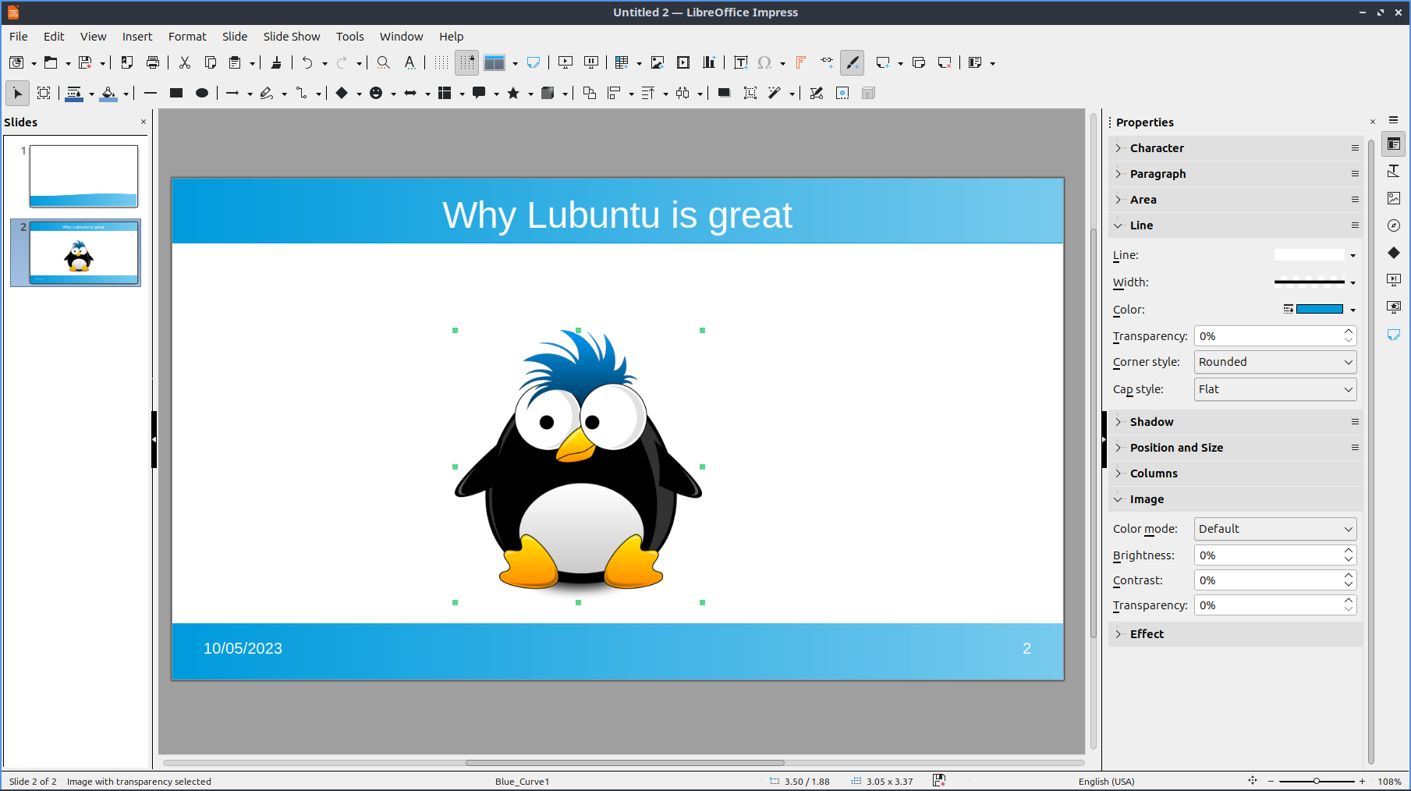Open the Slide Show menu

(x=291, y=37)
